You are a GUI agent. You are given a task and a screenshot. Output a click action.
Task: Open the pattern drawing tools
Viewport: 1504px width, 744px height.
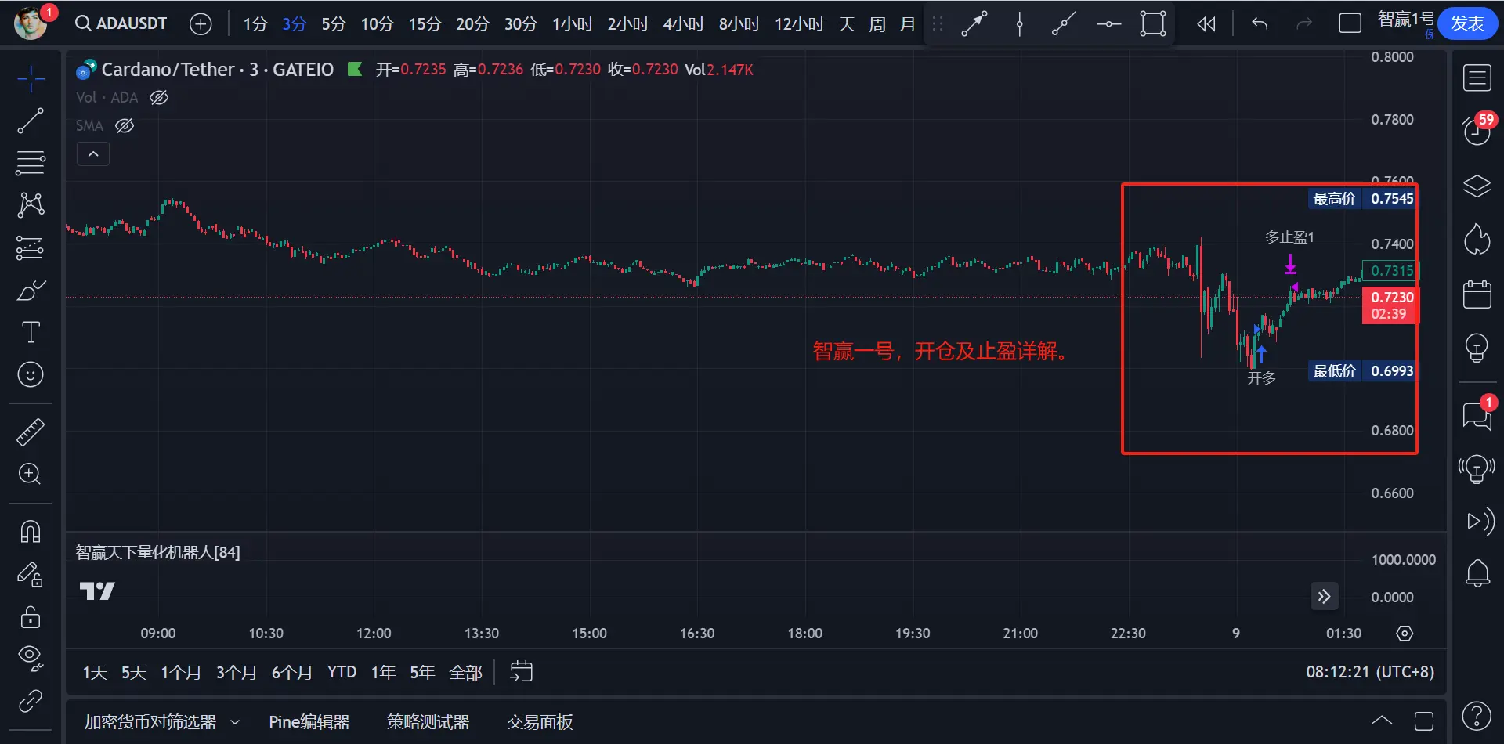pyautogui.click(x=31, y=205)
